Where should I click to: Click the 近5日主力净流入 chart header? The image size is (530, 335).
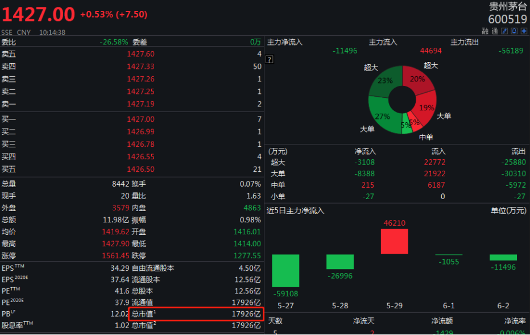(x=295, y=210)
